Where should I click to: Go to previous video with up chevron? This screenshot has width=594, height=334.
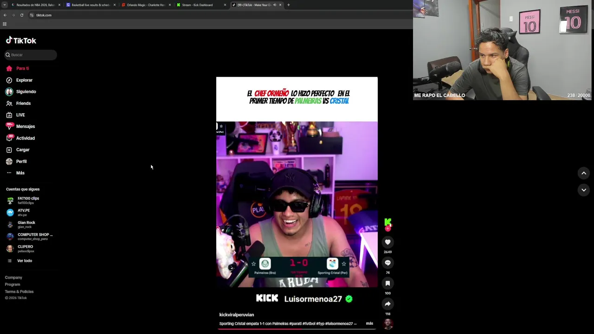tap(584, 173)
